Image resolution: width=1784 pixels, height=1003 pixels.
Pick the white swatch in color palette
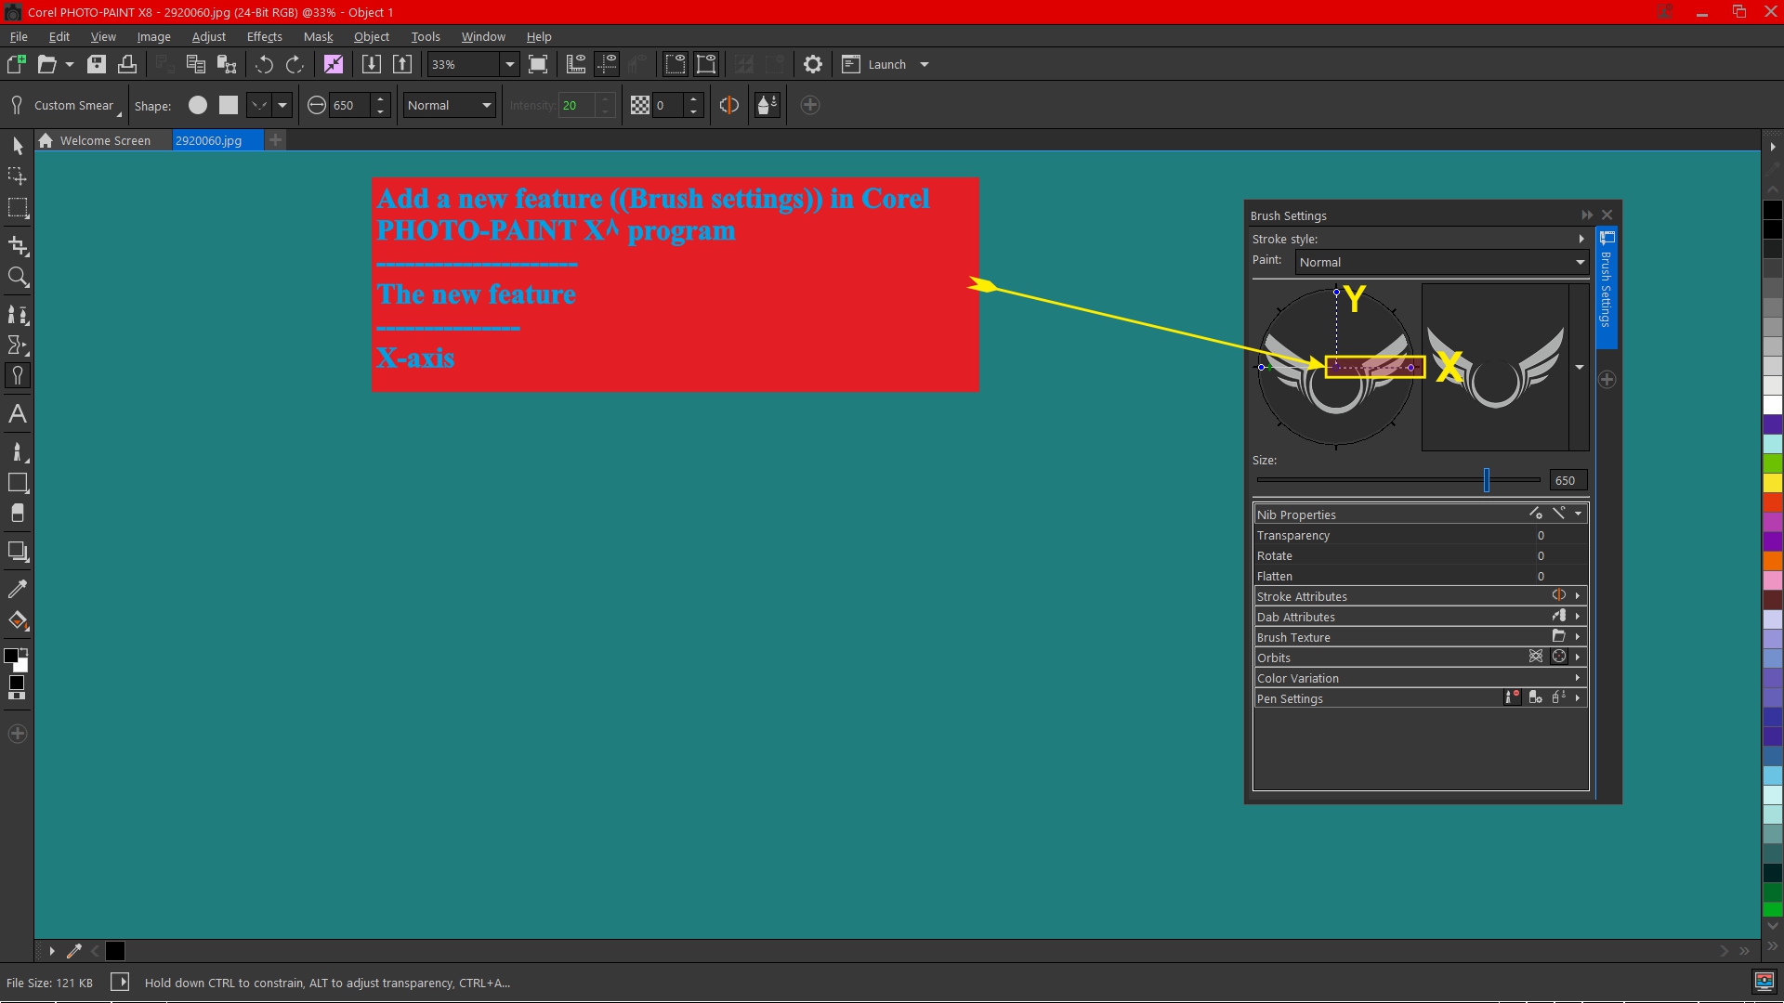coord(1773,405)
